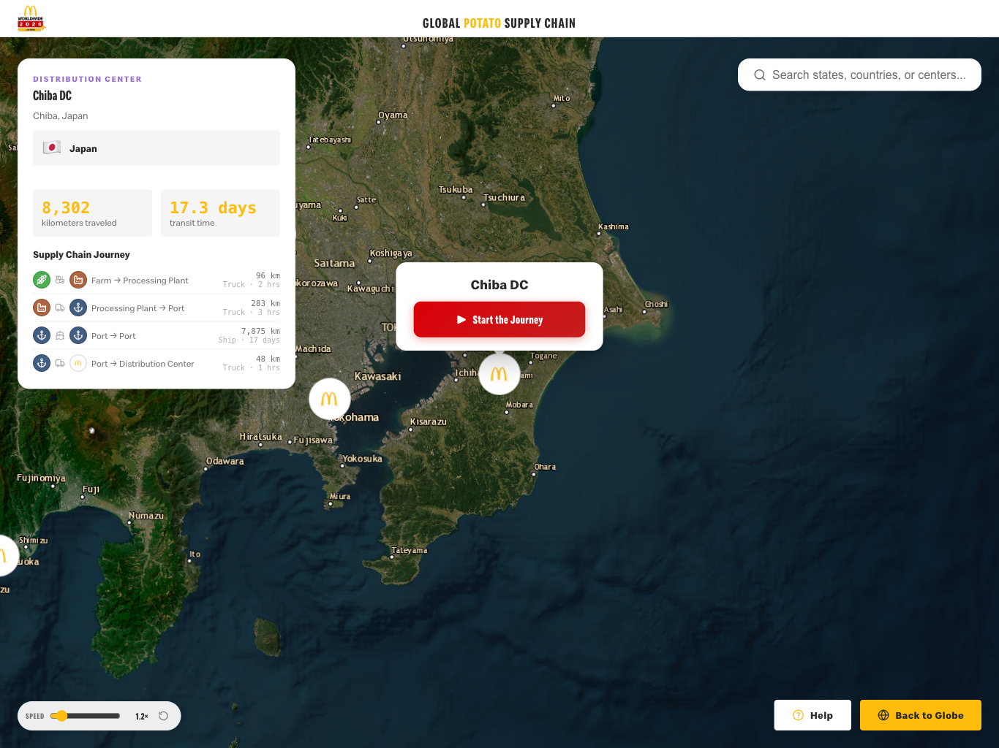Click the Japan flag icon
Screen dimensions: 999x748
pos(52,148)
